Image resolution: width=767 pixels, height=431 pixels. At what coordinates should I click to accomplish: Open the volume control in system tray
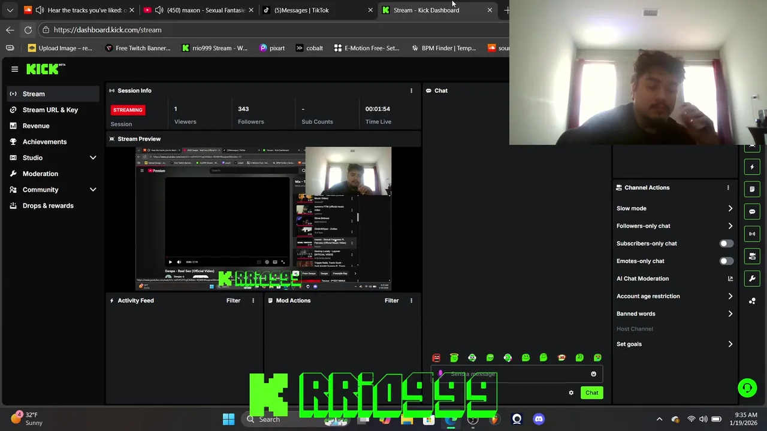(703, 419)
